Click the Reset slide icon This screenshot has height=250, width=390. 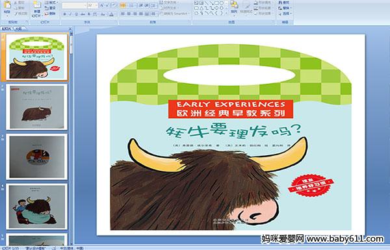pos(47,8)
